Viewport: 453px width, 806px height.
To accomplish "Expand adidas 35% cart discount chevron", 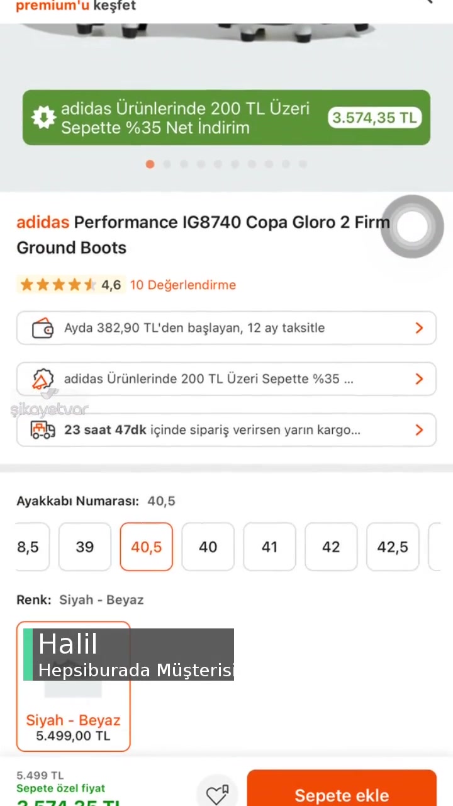I will click(419, 379).
